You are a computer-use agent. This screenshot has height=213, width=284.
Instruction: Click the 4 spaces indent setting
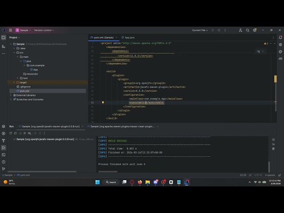[x=270, y=175]
